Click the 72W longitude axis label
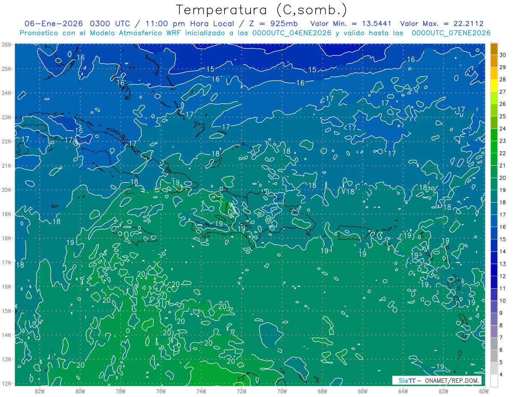Viewport: 514px width, 397px height. [242, 391]
